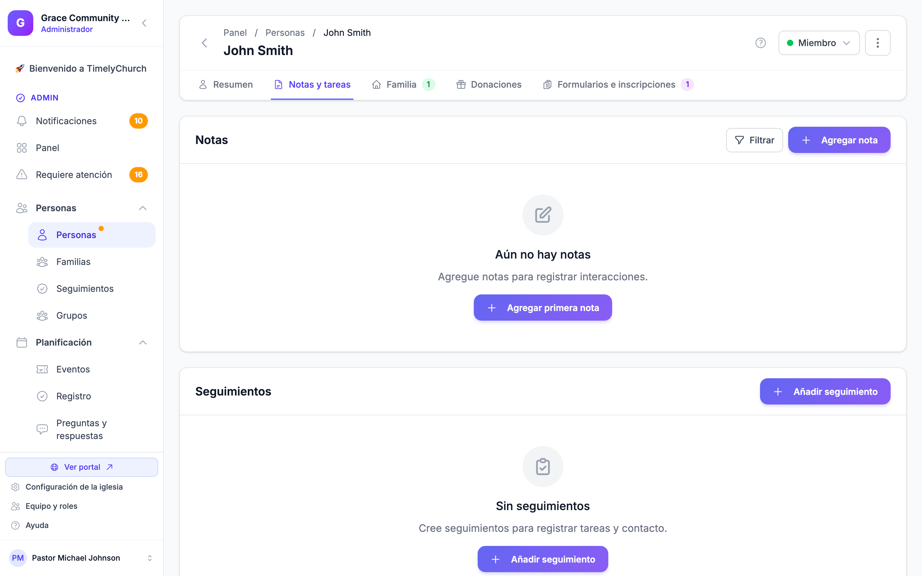
Task: Open Seguimientos in the sidebar
Action: pyautogui.click(x=92, y=289)
